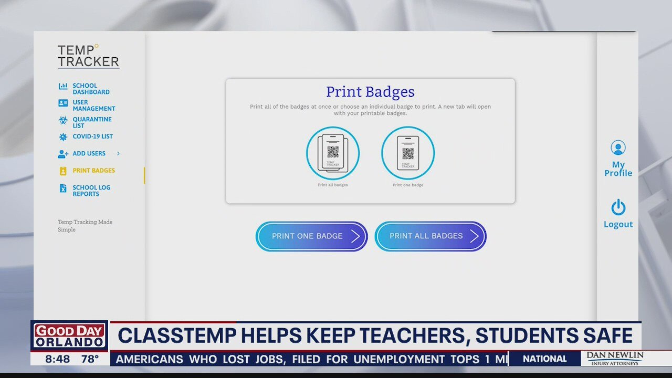The width and height of the screenshot is (672, 378).
Task: Click the Good Day Orlando logo
Action: 69,336
